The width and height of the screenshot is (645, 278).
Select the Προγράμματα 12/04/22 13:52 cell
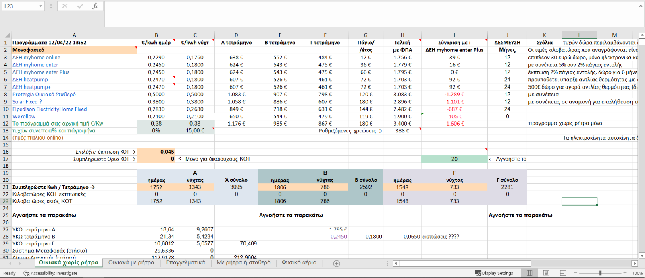(74, 43)
